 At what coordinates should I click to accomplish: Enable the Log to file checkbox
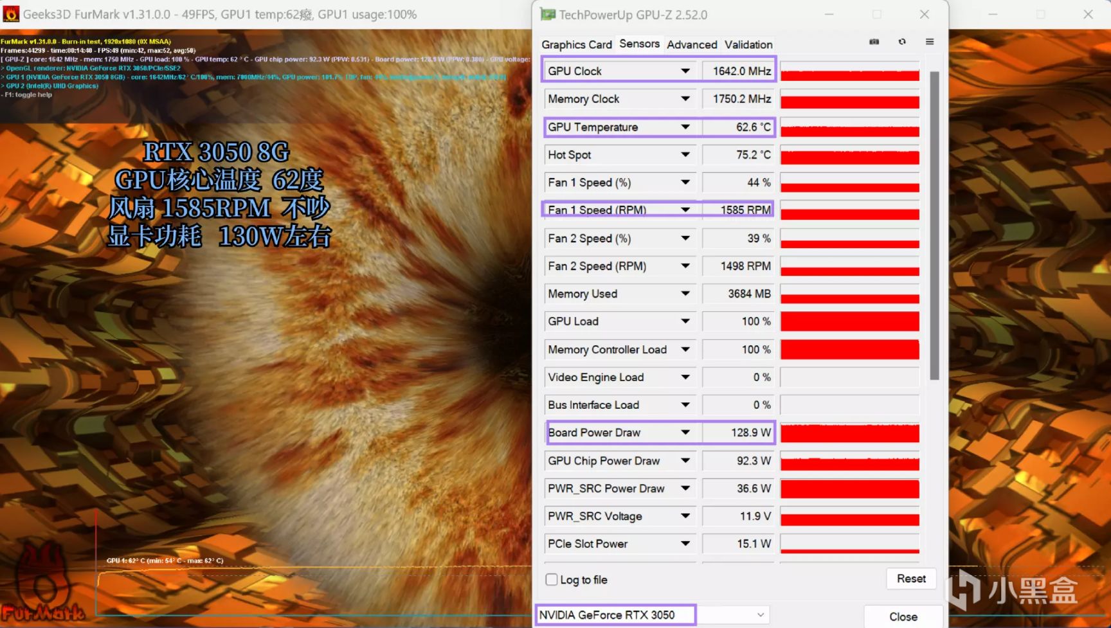coord(552,579)
